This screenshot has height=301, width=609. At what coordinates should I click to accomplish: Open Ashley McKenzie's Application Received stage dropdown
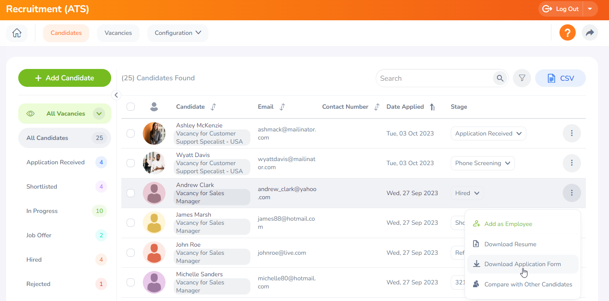click(488, 133)
